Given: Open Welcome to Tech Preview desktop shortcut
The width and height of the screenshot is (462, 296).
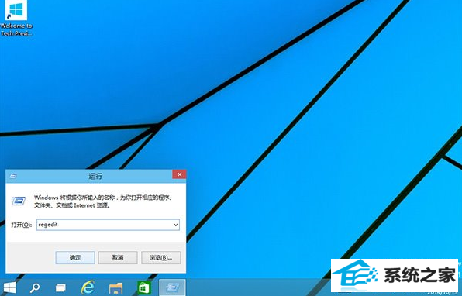Looking at the screenshot, I should pos(16,19).
